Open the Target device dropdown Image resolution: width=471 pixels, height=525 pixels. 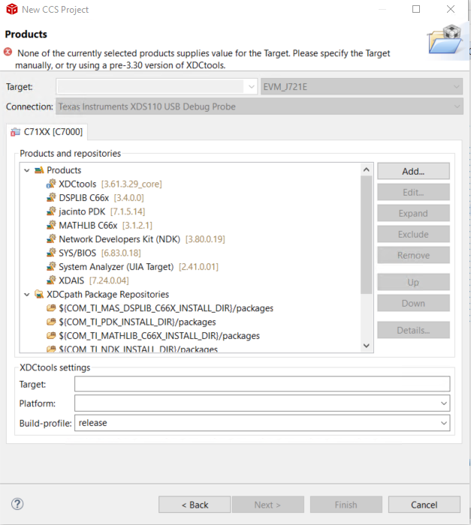point(251,87)
